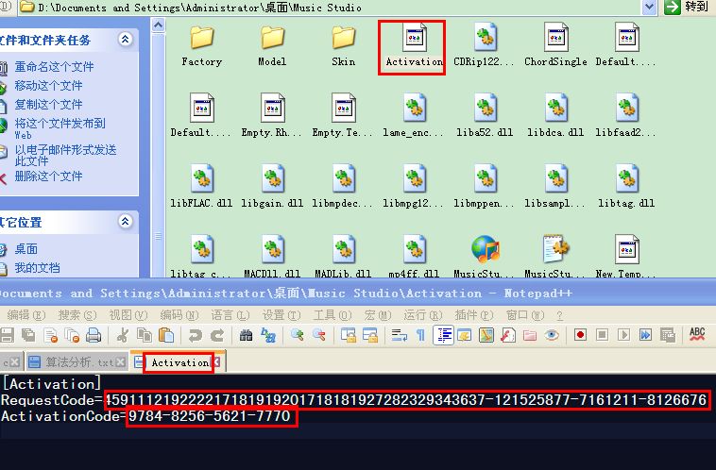Viewport: 716px width, 470px height.
Task: Select the Factory folder
Action: tap(202, 46)
